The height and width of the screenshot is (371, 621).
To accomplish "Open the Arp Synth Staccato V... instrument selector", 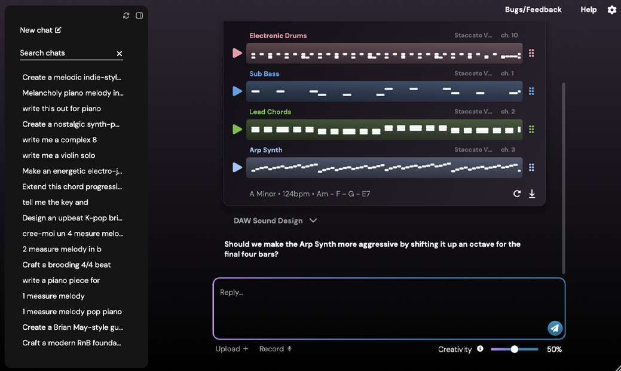I will [x=473, y=150].
